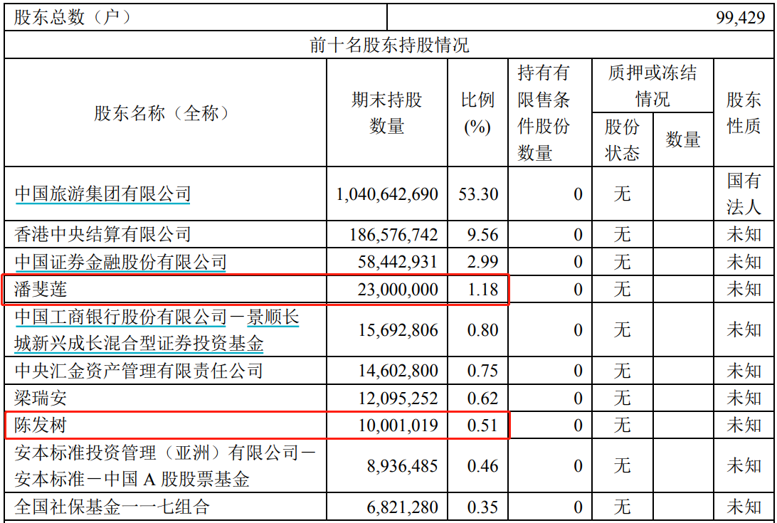
Task: Open the 中国工商银行股份有限公司 underlined link
Action: (x=120, y=317)
